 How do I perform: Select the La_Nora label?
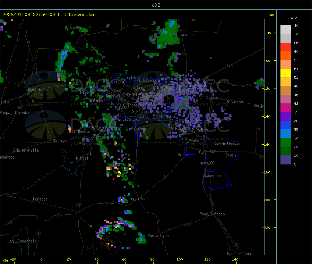coord(138,88)
